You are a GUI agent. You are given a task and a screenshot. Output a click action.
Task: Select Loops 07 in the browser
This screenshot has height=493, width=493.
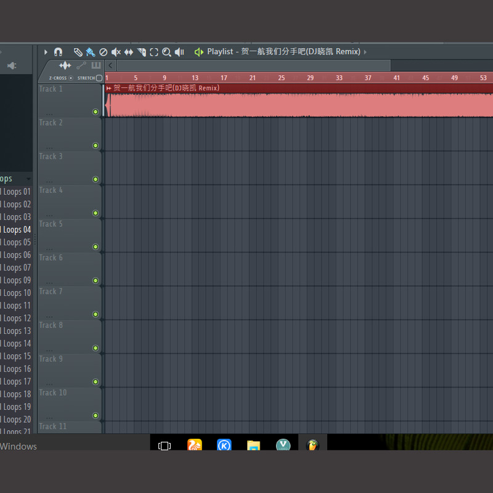coord(16,268)
